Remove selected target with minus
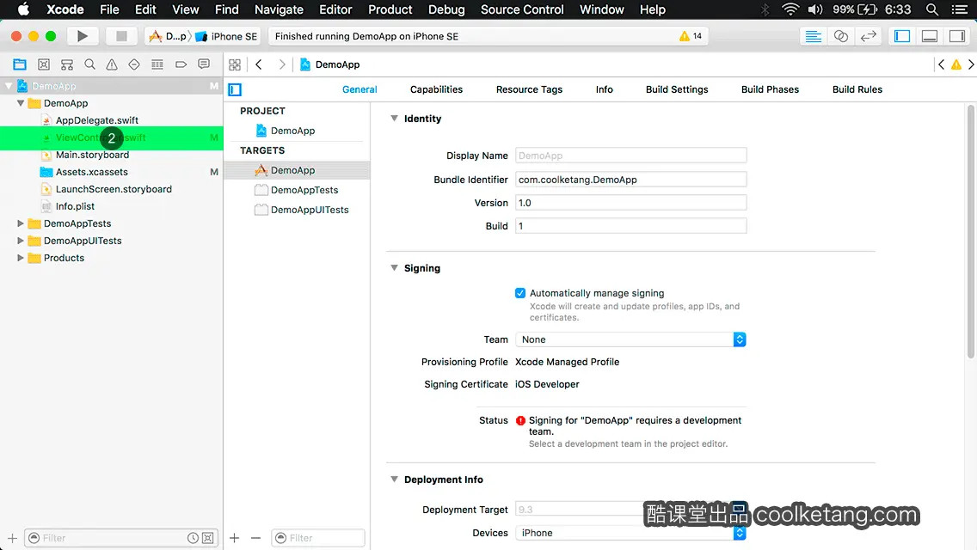This screenshot has width=977, height=550. tap(255, 538)
